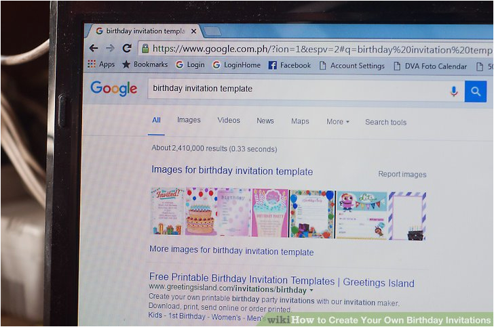Click the About 2,410,000 results text

tap(214, 148)
